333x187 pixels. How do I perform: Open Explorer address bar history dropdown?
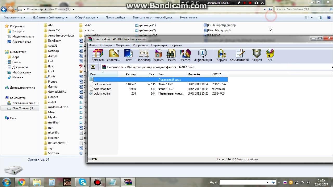[265, 9]
